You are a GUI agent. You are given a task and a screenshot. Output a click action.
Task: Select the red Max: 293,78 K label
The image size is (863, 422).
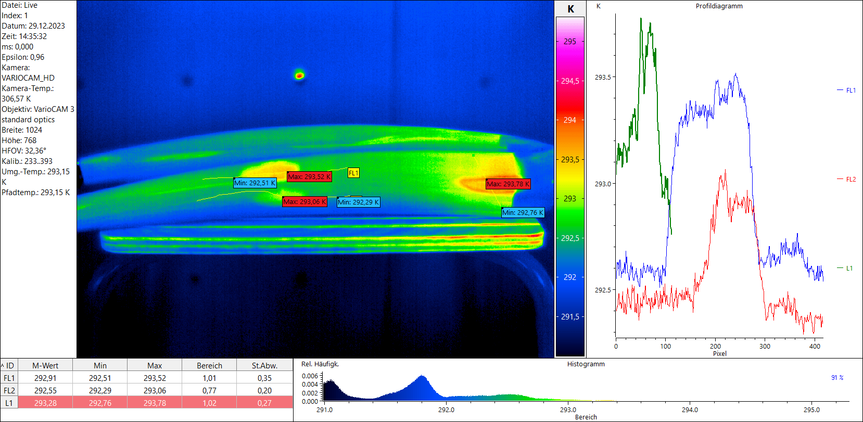tap(508, 184)
